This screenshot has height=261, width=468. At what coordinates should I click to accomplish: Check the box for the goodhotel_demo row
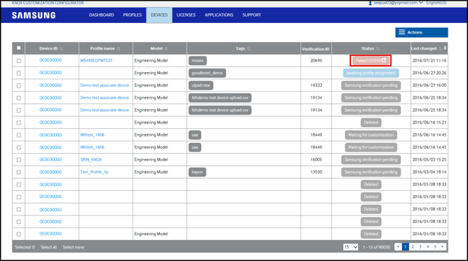click(19, 73)
